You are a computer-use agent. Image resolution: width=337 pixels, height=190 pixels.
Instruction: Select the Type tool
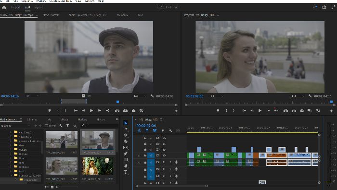[126, 172]
